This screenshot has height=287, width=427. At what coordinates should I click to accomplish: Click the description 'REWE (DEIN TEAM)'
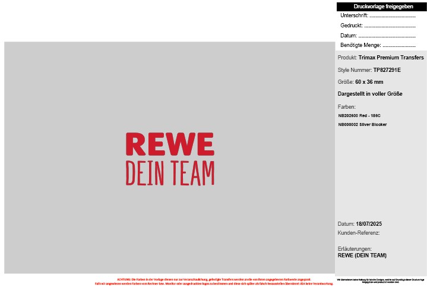tap(362, 256)
